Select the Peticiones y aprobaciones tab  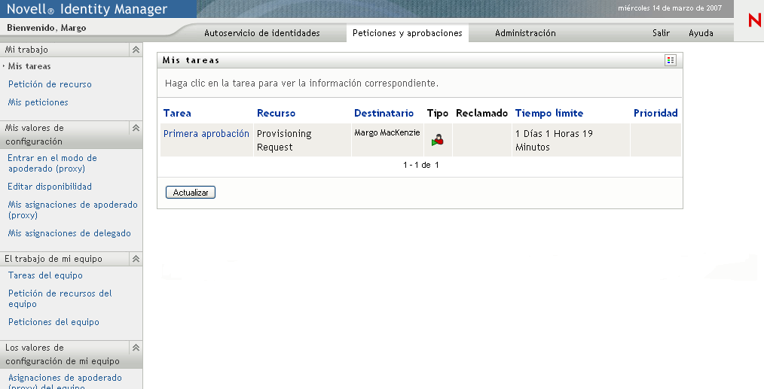coord(408,33)
